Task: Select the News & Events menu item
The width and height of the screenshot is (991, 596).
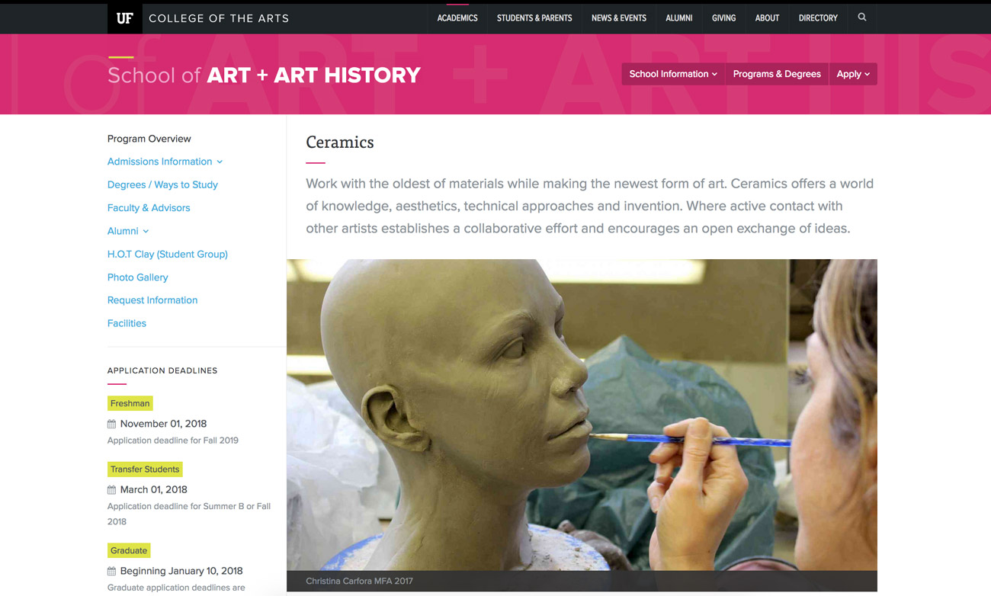Action: pos(619,18)
